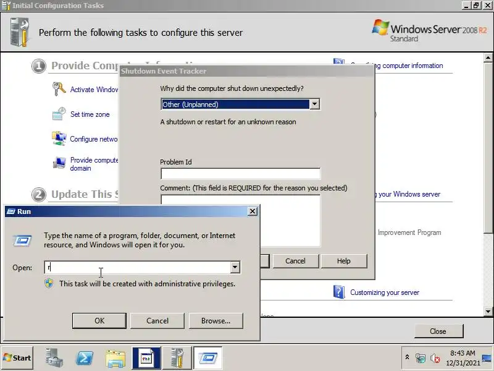
Task: Click the Configure networking icon
Action: pyautogui.click(x=59, y=139)
